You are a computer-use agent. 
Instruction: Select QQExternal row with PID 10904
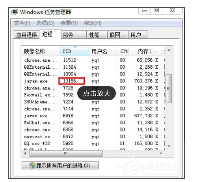pos(93,74)
